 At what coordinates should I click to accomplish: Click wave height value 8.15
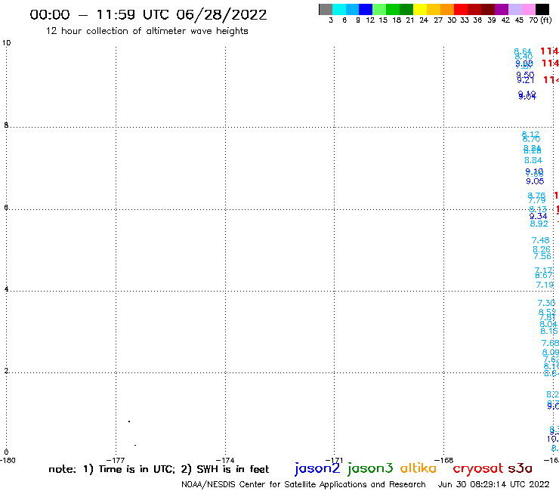(549, 332)
